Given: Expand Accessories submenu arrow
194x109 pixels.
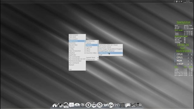Looking at the screenshot, I should 98,41.
